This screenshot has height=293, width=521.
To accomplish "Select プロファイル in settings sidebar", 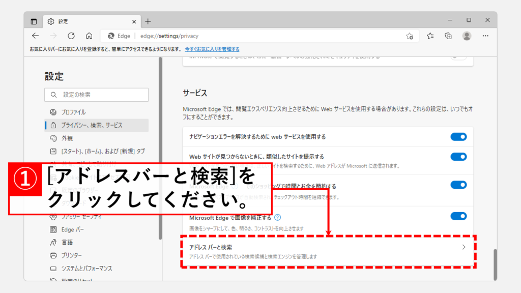I will coord(74,112).
